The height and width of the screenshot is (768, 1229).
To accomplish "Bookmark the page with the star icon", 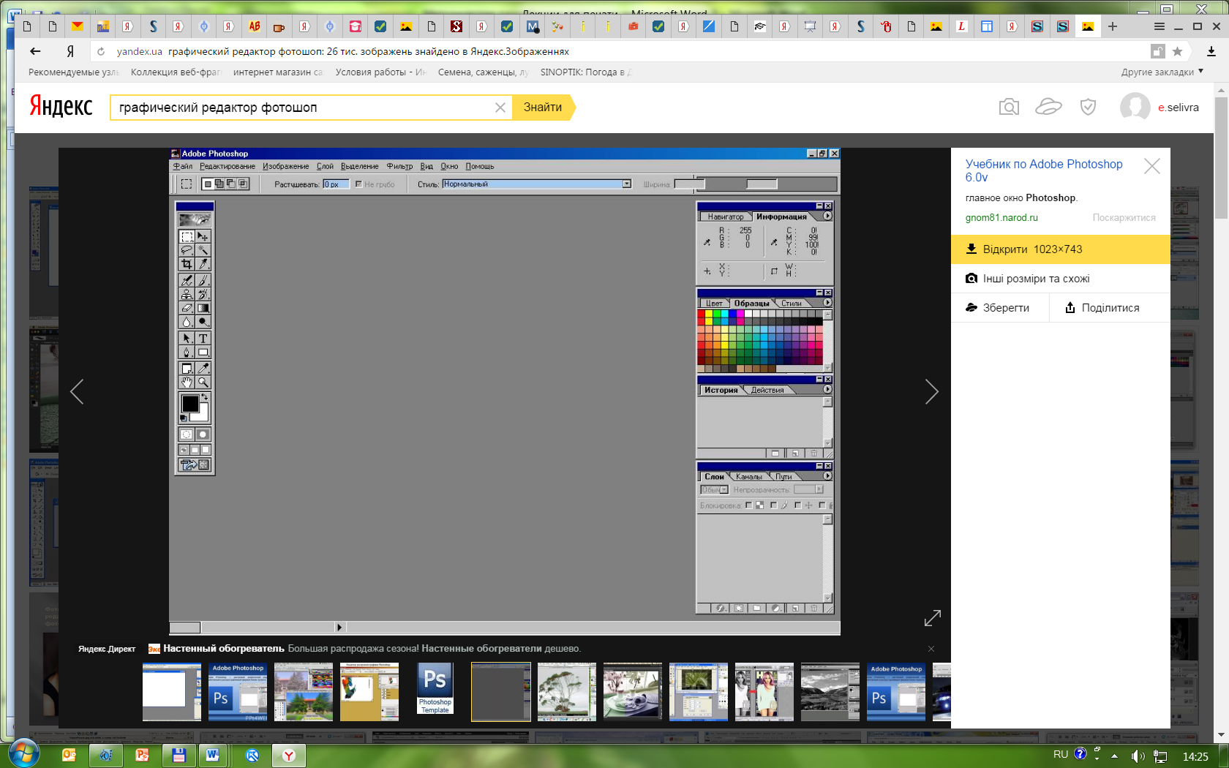I will coord(1177,51).
